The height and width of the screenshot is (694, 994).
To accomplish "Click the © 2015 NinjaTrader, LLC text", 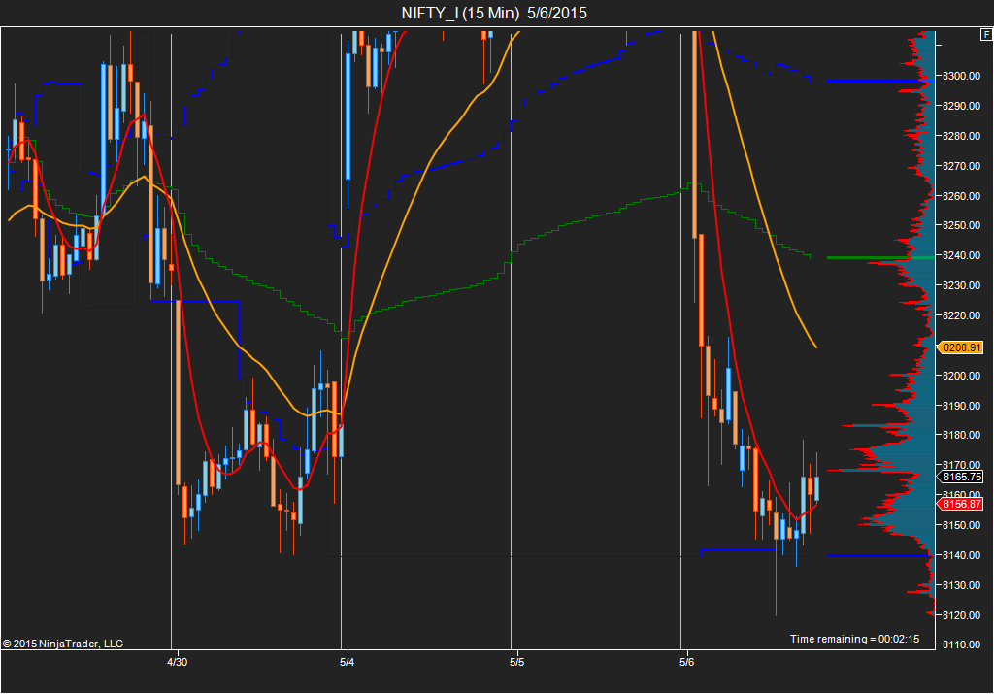I will 63,644.
